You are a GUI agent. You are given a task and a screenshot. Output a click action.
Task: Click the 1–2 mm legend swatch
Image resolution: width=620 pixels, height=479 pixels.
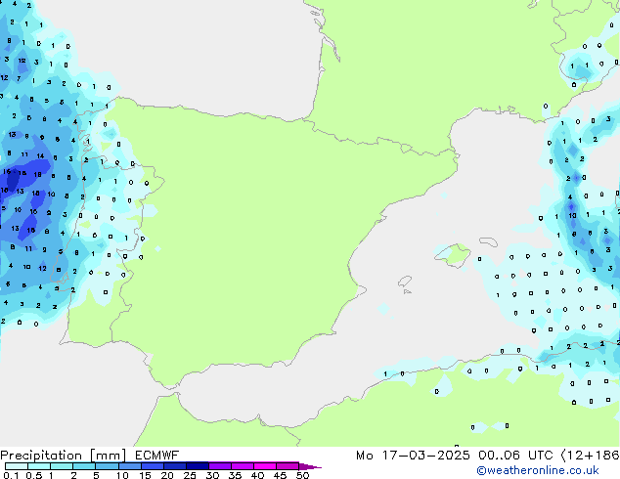pyautogui.click(x=62, y=466)
